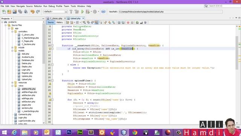
Task: Collapse the __construct function fold marker
Action: click(52, 45)
